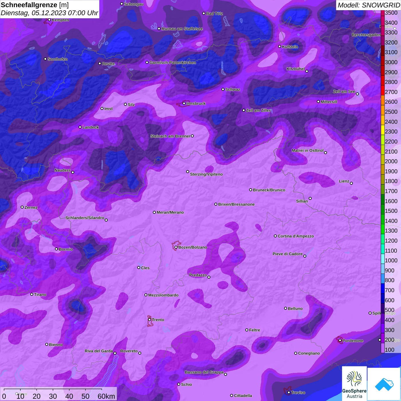Click the 1500 m green legend swatch
The width and height of the screenshot is (401, 401).
tap(383, 209)
